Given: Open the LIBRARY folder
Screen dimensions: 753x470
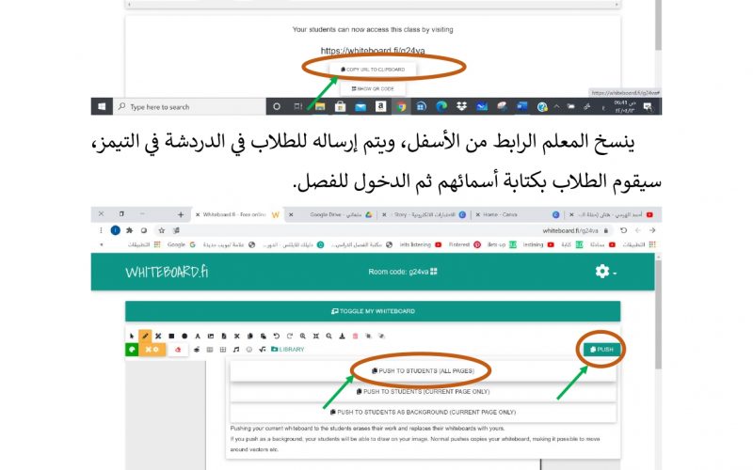Looking at the screenshot, I should pos(288,349).
